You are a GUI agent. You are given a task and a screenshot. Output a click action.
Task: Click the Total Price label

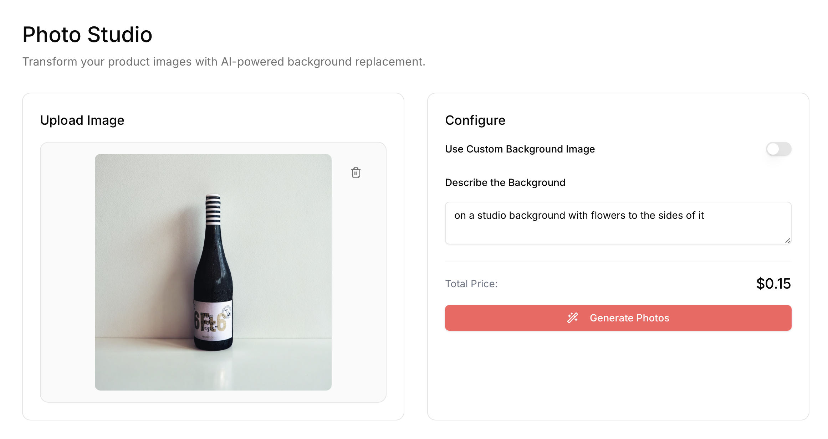(x=471, y=284)
